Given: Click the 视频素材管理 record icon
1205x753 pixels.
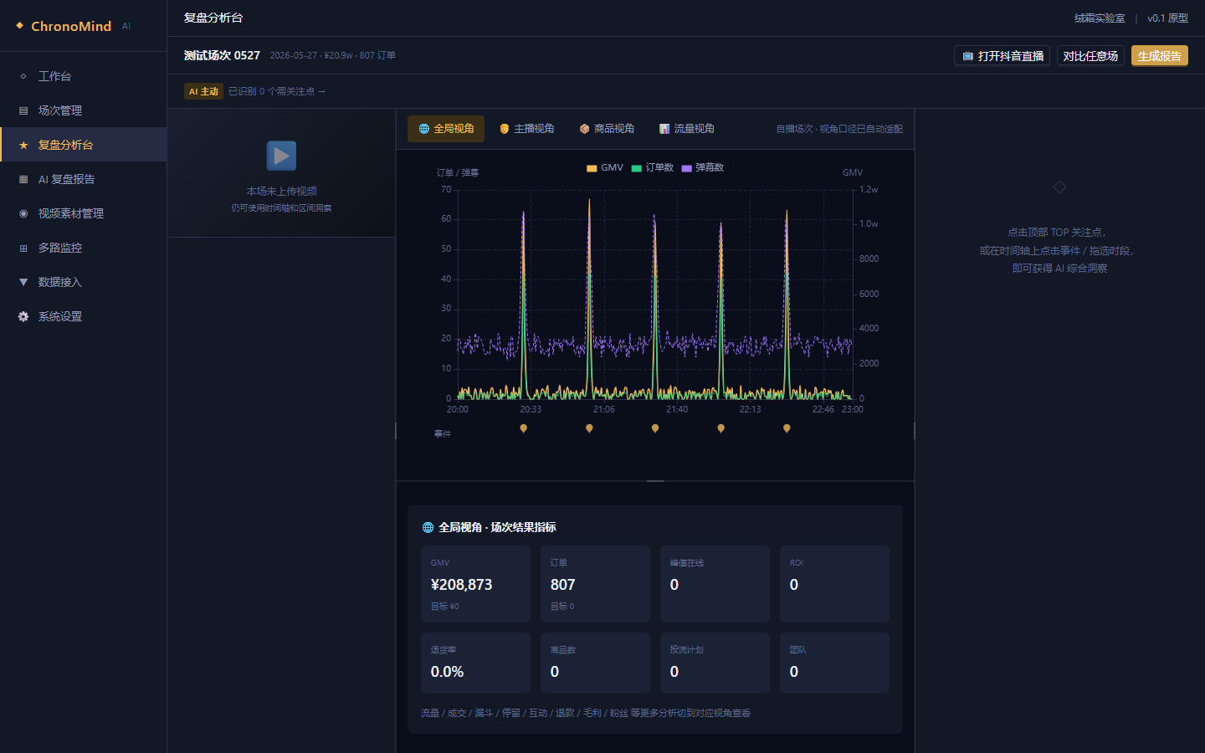Looking at the screenshot, I should pyautogui.click(x=23, y=213).
